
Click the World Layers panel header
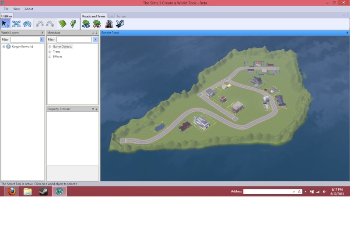click(22, 33)
